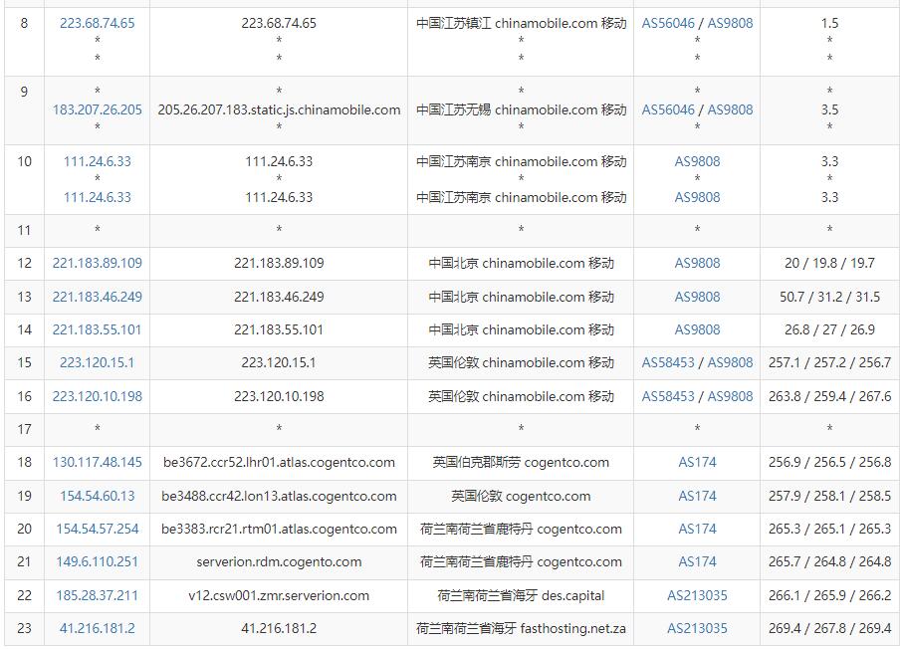The image size is (903, 649).
Task: Open IP link 221.183.89.109
Action: pos(98,263)
